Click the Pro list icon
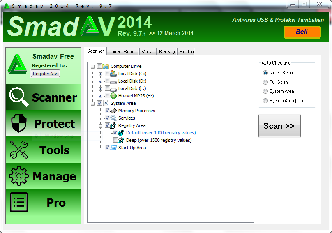This screenshot has width=332, height=233. click(19, 202)
